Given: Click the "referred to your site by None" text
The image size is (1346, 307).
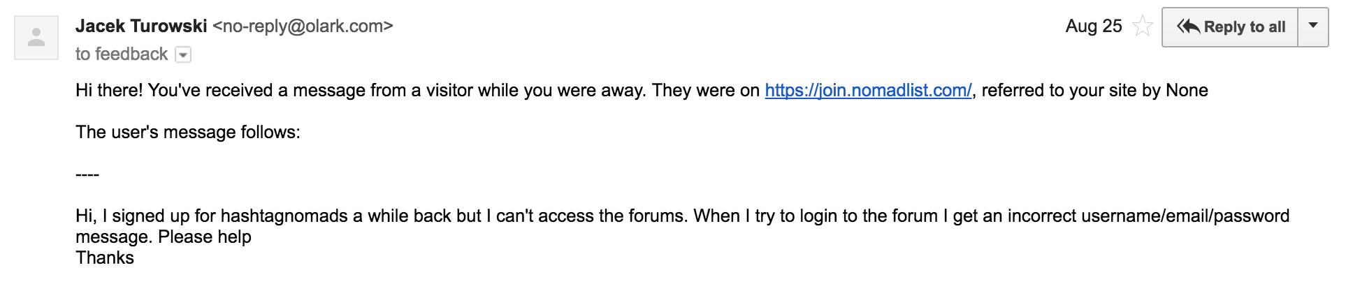Looking at the screenshot, I should (x=1094, y=90).
